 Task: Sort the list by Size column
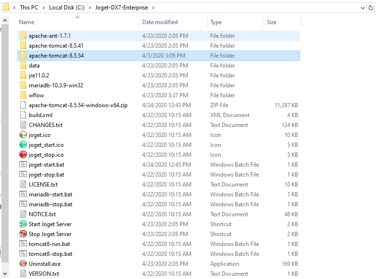click(x=272, y=22)
